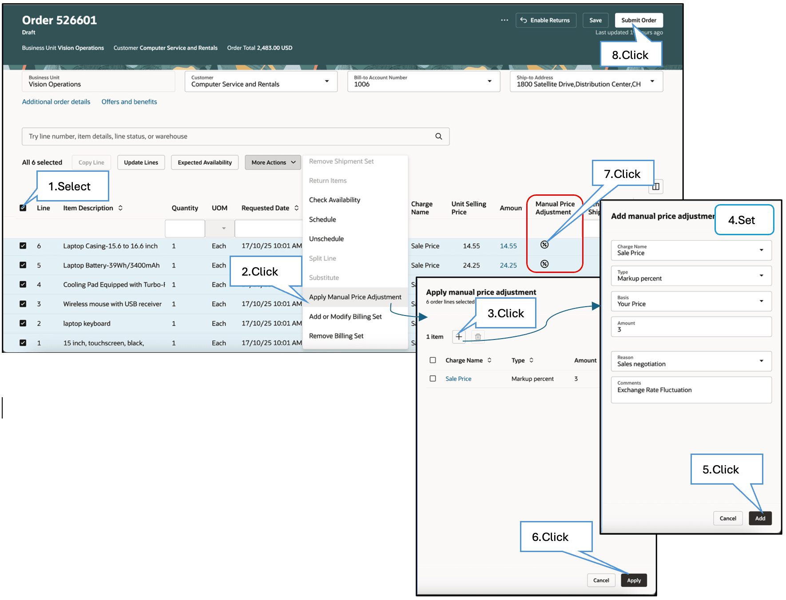Open the Type dropdown showing Markup percent

(x=691, y=276)
